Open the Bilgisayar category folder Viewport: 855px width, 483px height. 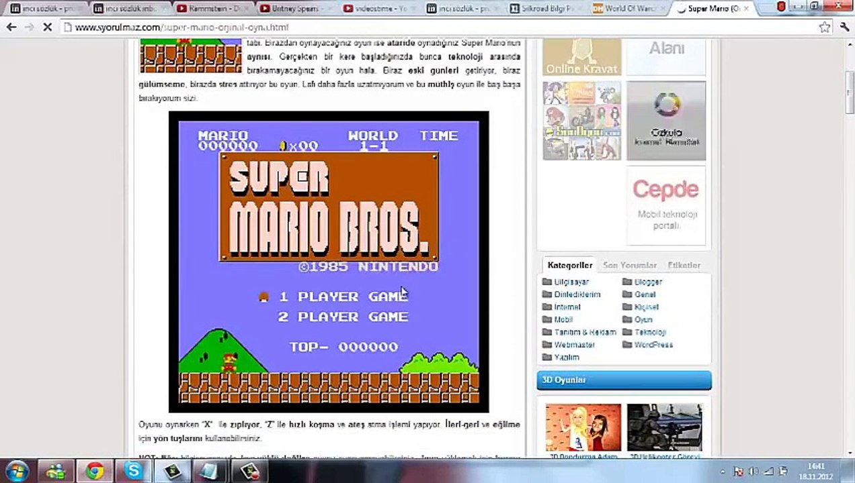point(571,282)
